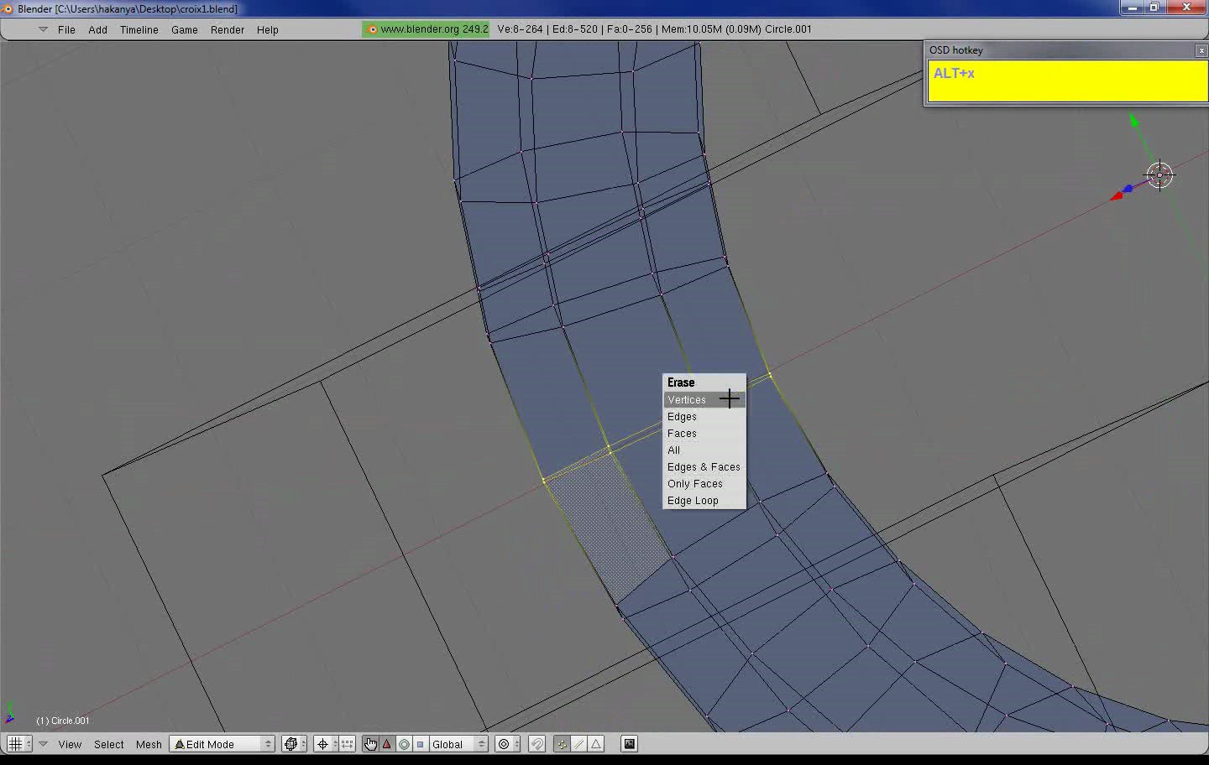Image resolution: width=1209 pixels, height=765 pixels.
Task: Toggle move object centers only icon
Action: (x=347, y=744)
